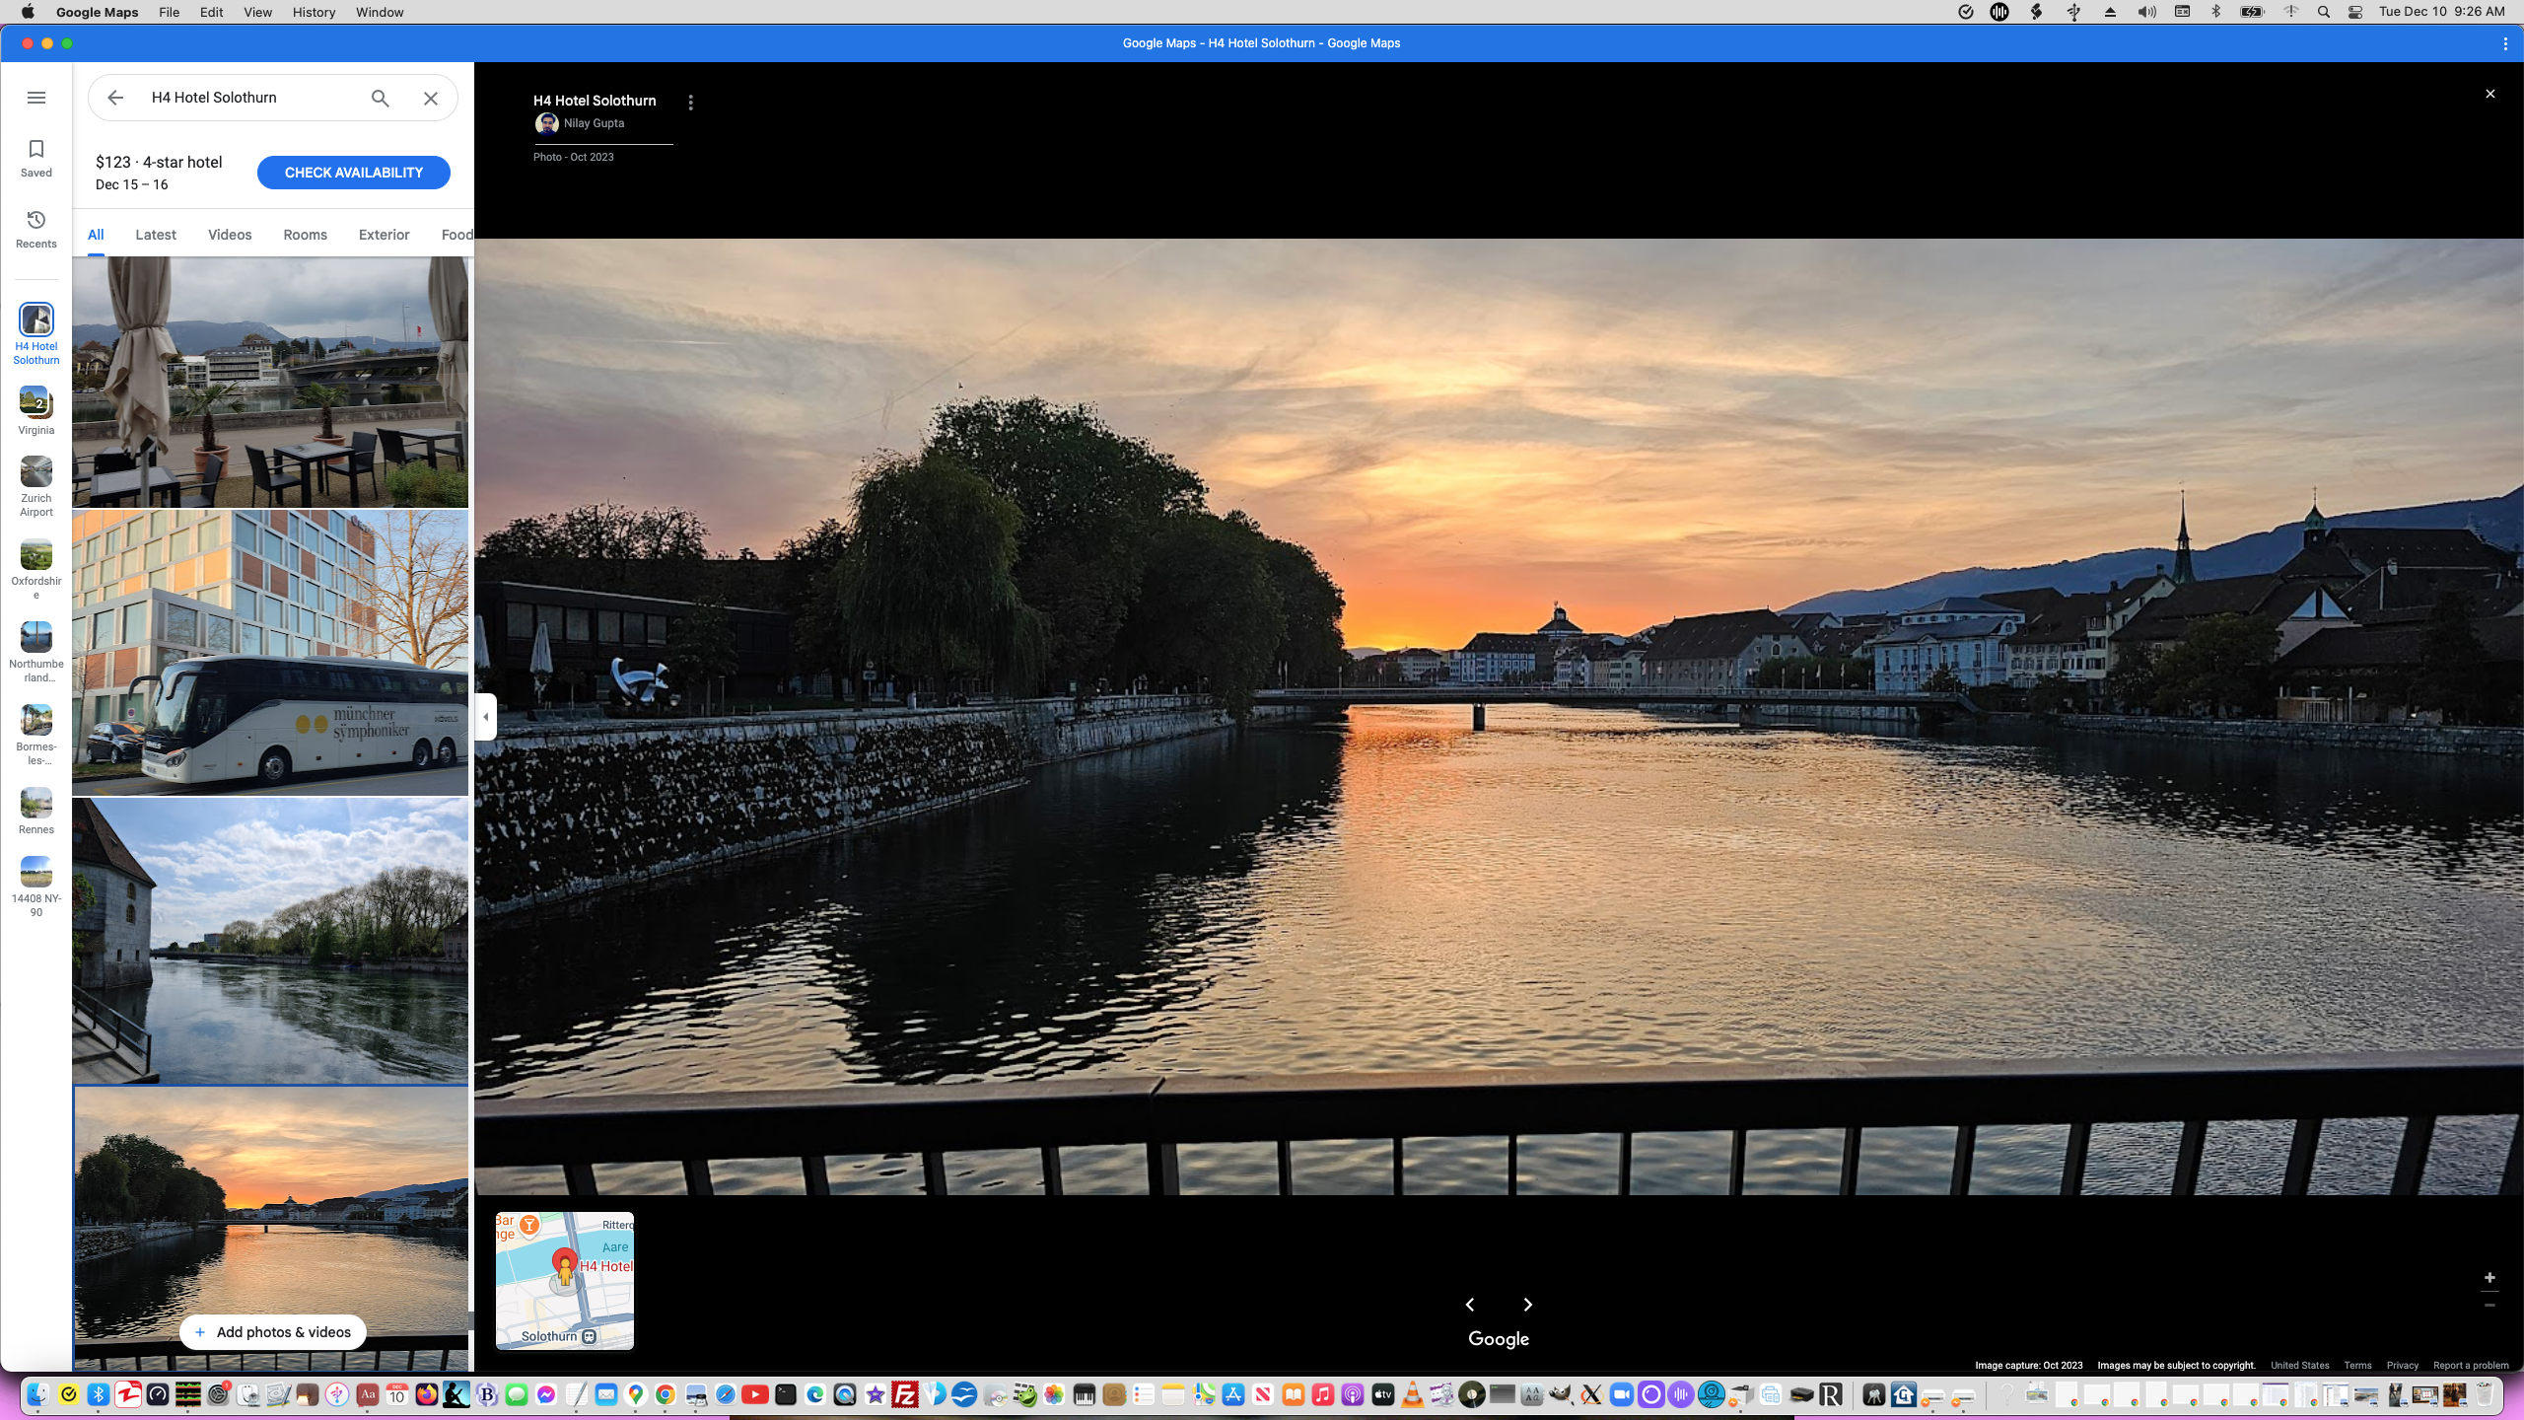This screenshot has height=1420, width=2524.
Task: Select the münchner symphoniker bus photo
Action: pos(270,653)
